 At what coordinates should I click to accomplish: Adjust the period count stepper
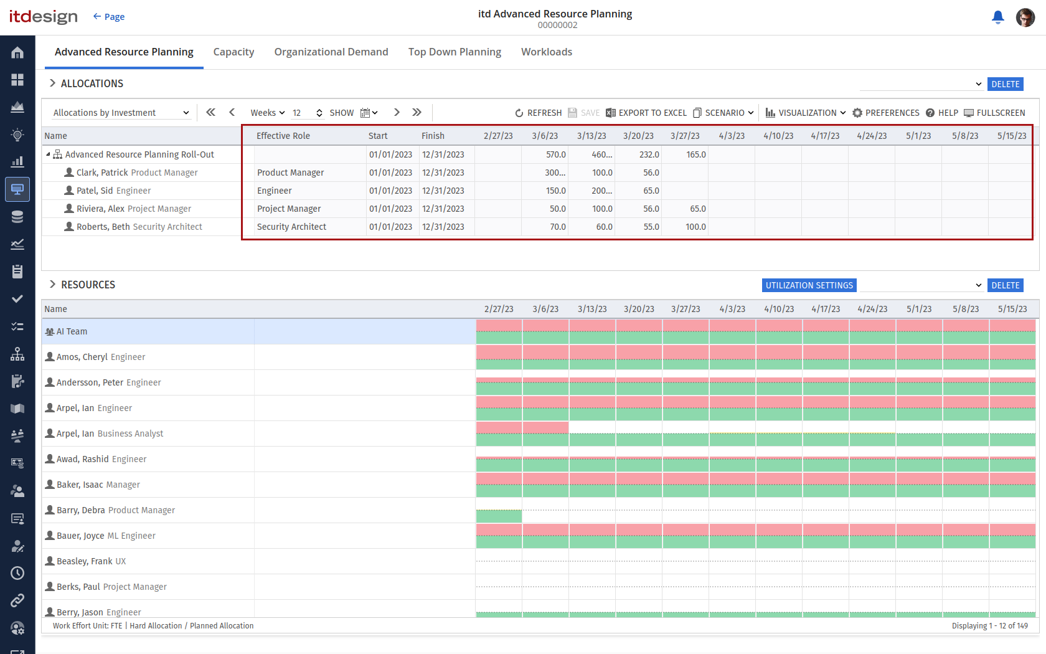[319, 113]
